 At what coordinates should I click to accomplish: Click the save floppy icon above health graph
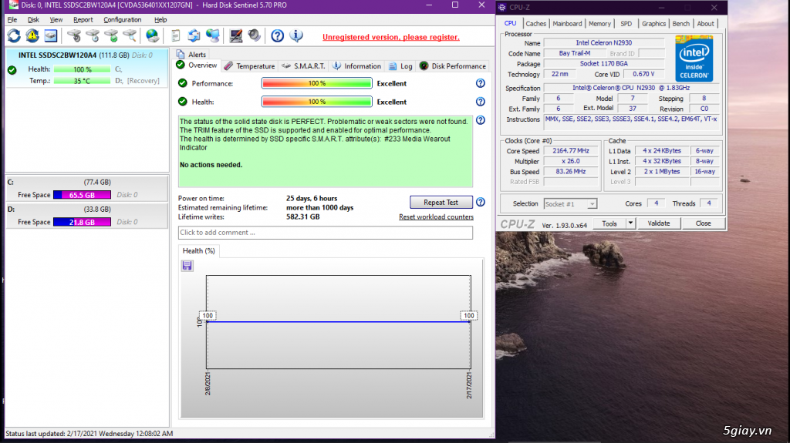coord(187,266)
